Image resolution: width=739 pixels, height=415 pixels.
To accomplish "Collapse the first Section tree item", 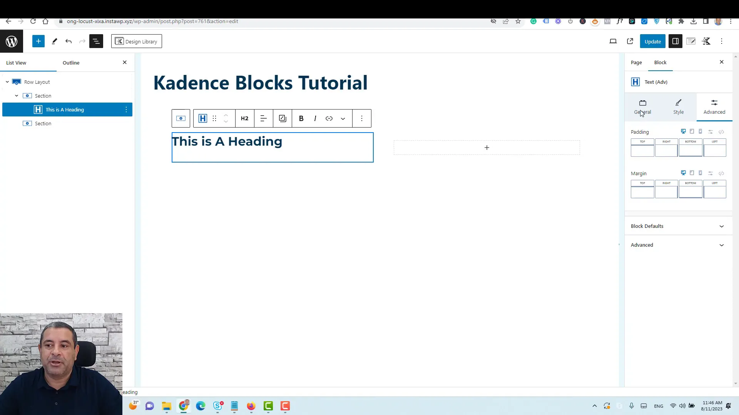I will tap(17, 96).
